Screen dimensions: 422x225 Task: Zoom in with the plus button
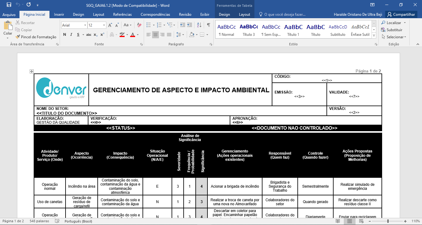click(405, 221)
